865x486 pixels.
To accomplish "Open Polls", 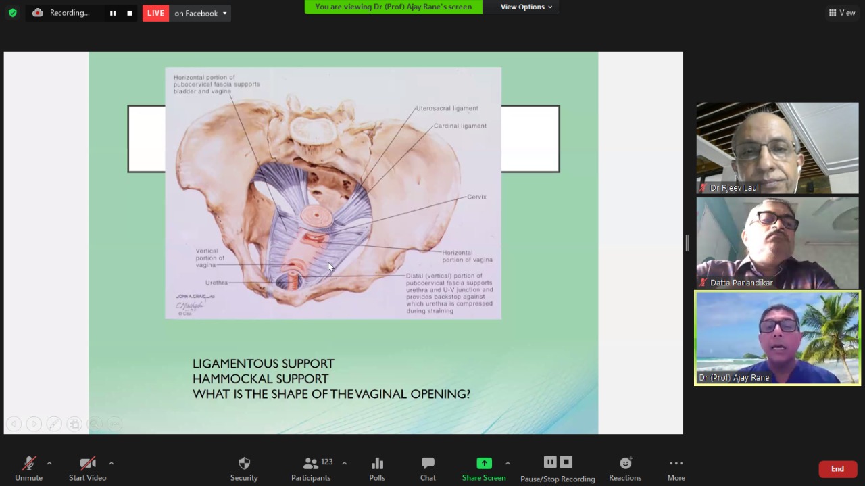I will click(x=377, y=468).
